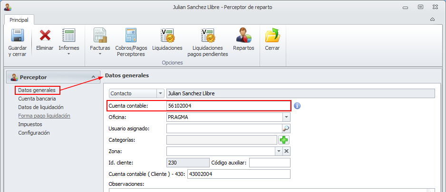The image size is (446, 192).
Task: Open the Oficina PRAGMA dropdown
Action: 286,117
